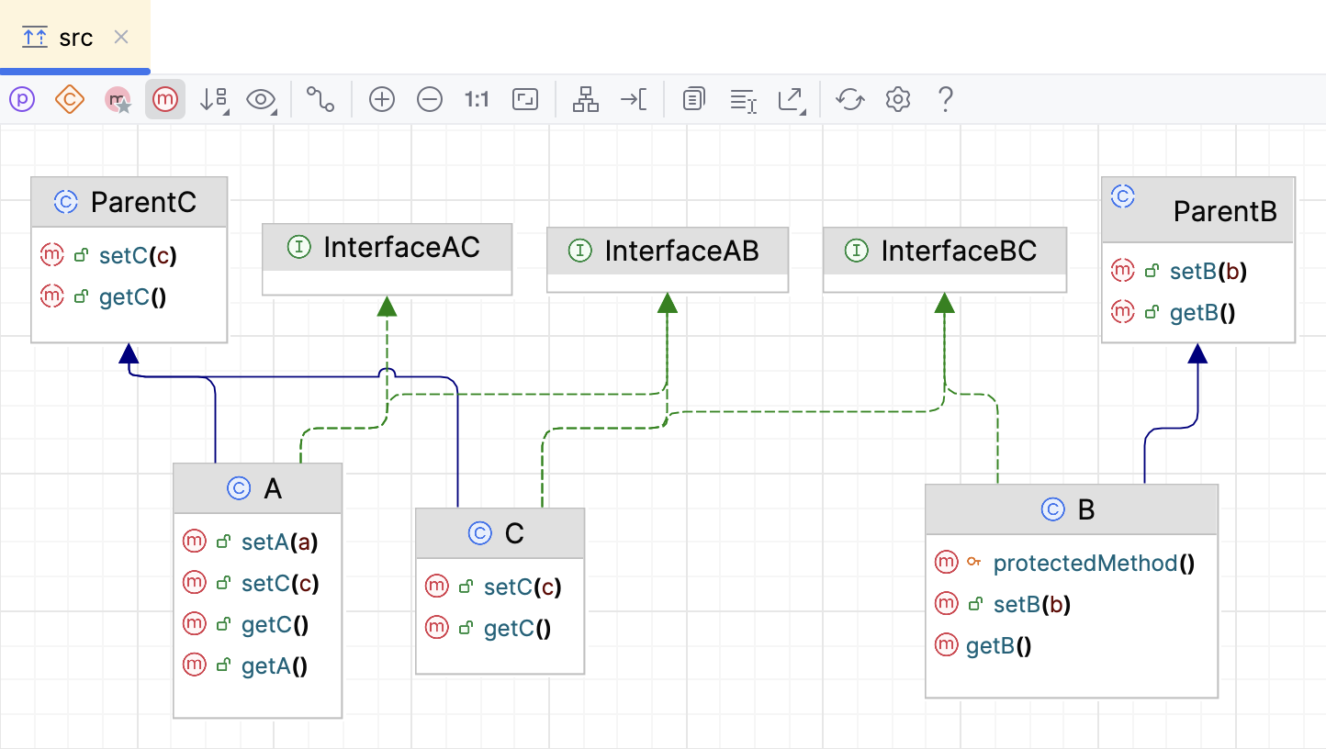Refresh the diagram with the sync icon

[x=849, y=99]
